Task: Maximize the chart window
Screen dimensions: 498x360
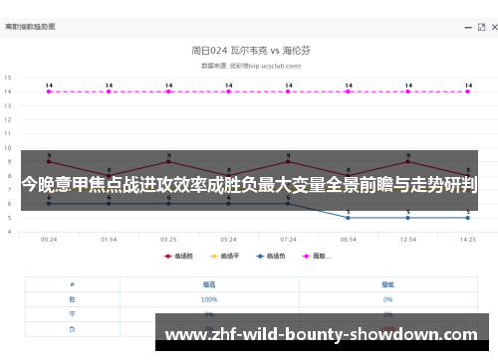Action: point(481,27)
